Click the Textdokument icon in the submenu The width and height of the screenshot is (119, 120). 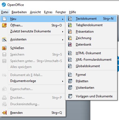pyautogui.click(x=70, y=19)
